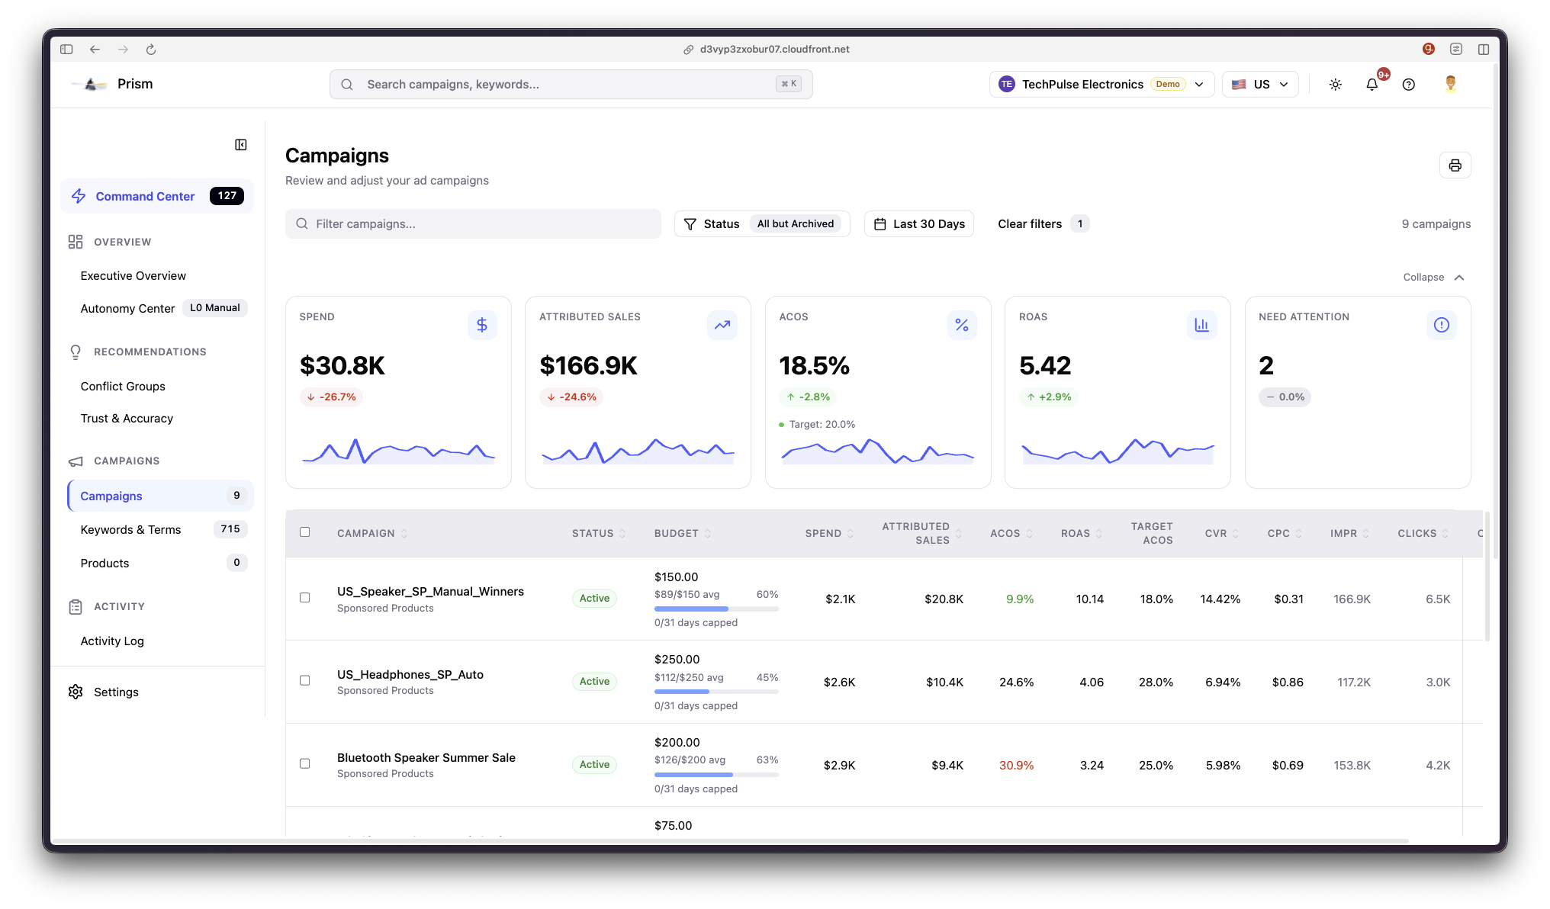
Task: Collapse the summary metrics cards
Action: pyautogui.click(x=1433, y=278)
